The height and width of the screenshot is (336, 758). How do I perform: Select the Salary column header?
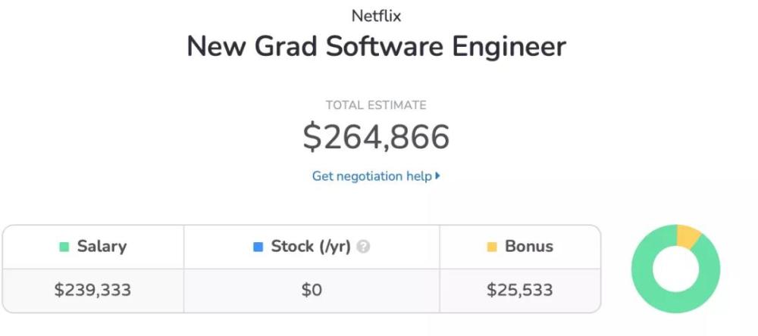pyautogui.click(x=93, y=247)
